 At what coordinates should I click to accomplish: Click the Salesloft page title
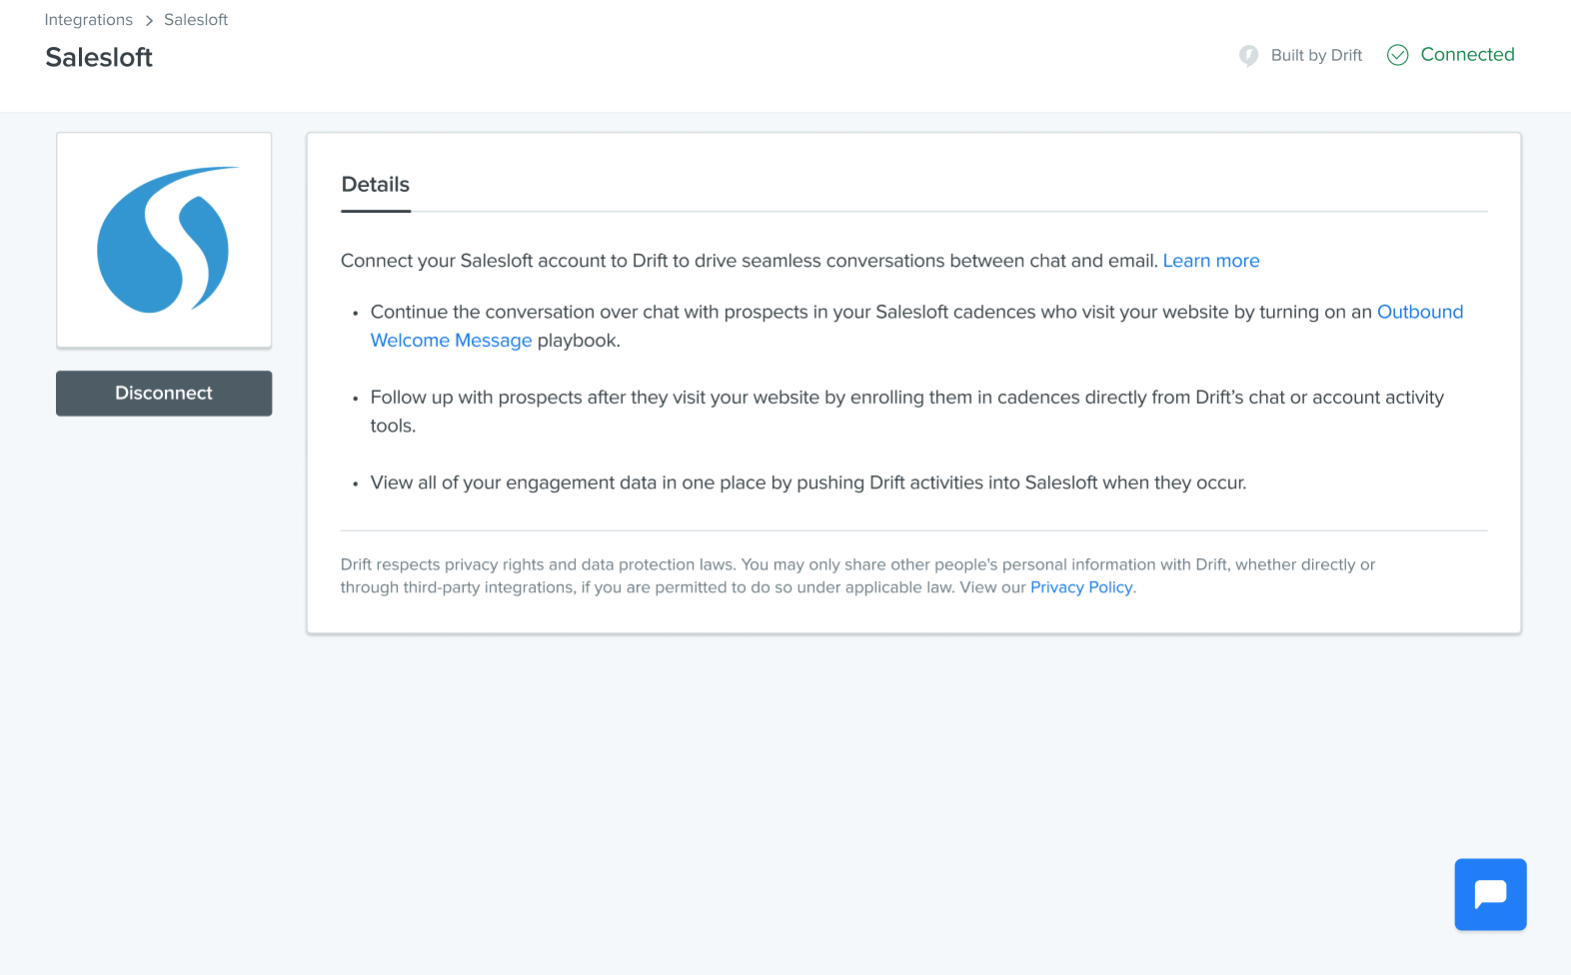click(x=98, y=57)
